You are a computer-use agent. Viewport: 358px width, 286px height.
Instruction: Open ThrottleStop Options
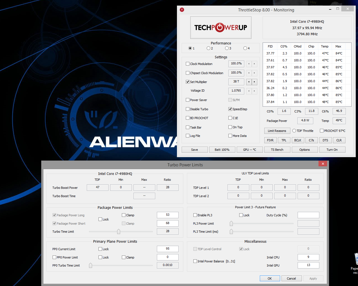click(305, 150)
